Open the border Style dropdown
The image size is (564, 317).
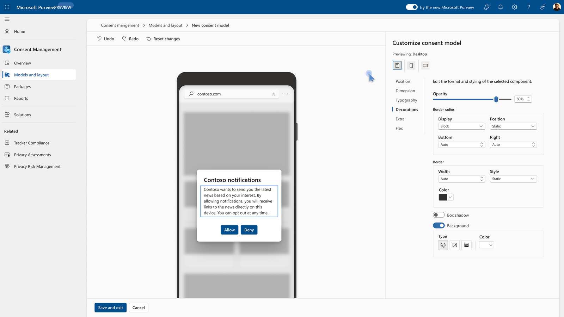point(513,179)
